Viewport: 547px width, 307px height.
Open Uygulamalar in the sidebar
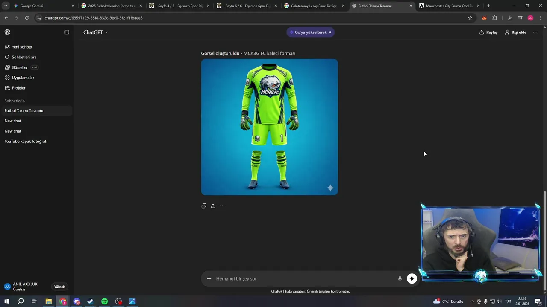click(36, 78)
